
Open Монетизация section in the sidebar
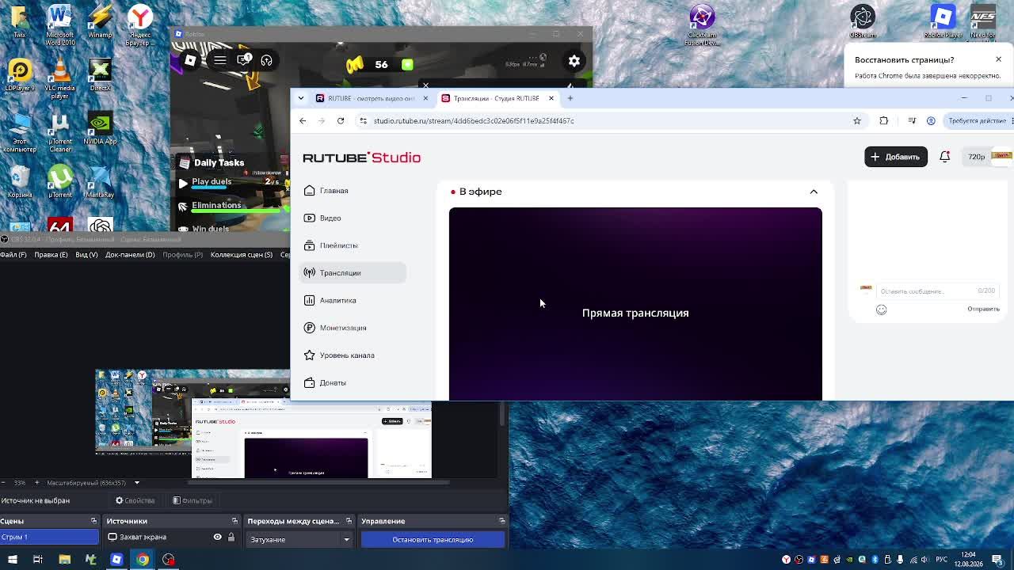click(x=353, y=328)
